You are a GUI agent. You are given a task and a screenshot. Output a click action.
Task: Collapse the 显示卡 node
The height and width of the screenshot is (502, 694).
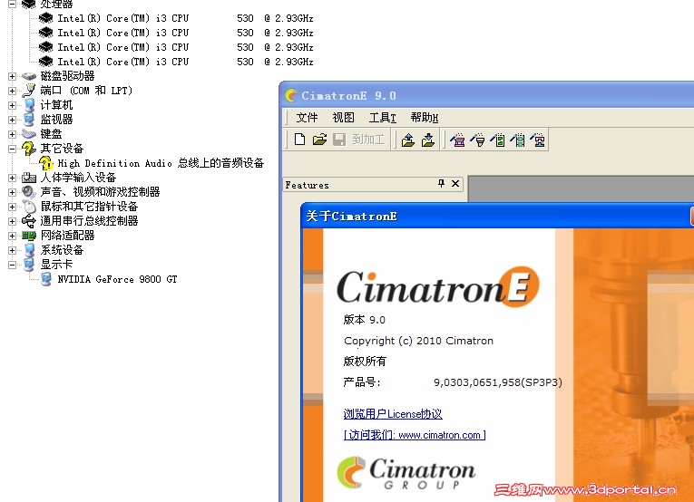[x=13, y=265]
